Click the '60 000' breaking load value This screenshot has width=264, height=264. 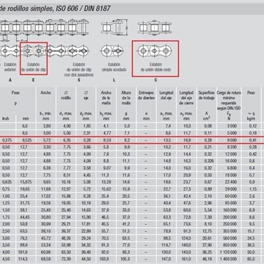(x=231, y=196)
